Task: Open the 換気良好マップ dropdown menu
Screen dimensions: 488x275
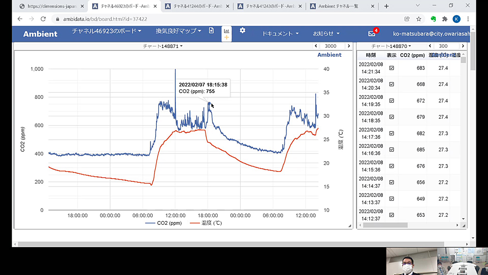Action: (x=178, y=31)
